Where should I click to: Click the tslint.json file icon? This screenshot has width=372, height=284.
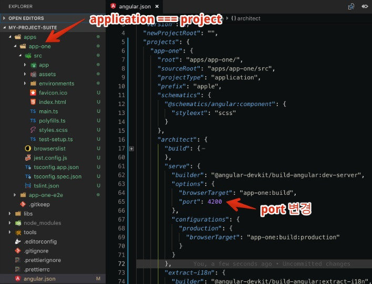(x=28, y=186)
